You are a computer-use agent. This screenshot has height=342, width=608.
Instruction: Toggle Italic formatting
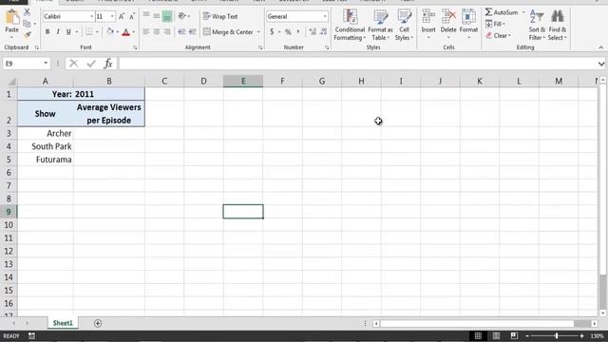click(58, 31)
